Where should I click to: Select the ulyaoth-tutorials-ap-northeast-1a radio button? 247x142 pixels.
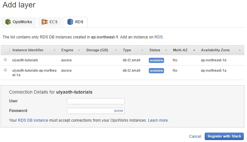pyautogui.click(x=5, y=70)
